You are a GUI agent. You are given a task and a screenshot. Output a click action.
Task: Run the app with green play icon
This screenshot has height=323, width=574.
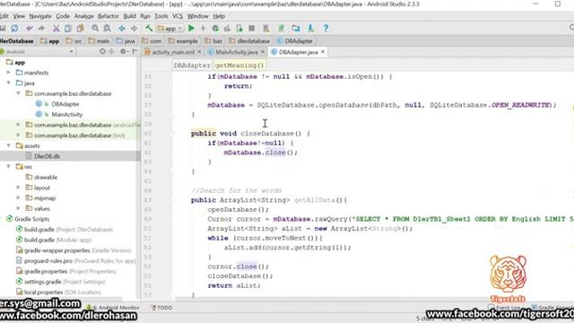[x=191, y=28]
